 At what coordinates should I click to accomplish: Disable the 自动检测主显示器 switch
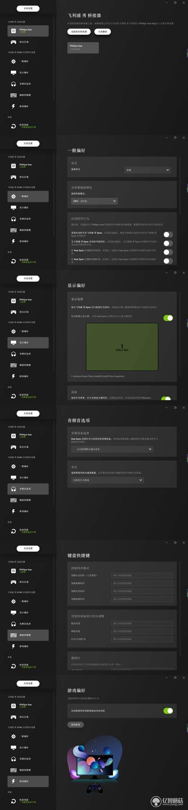click(x=168, y=318)
